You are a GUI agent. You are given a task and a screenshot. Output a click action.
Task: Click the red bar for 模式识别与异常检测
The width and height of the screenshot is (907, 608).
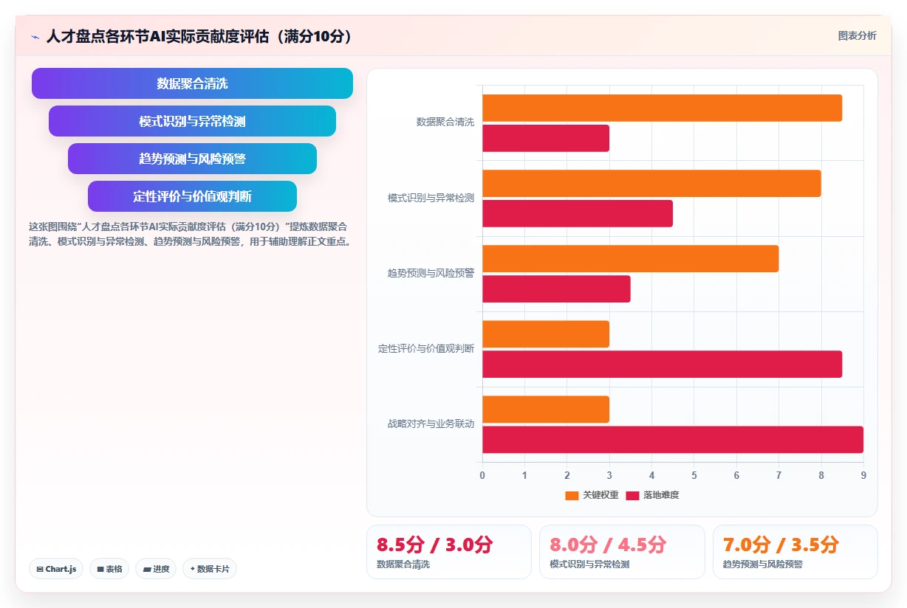[578, 213]
